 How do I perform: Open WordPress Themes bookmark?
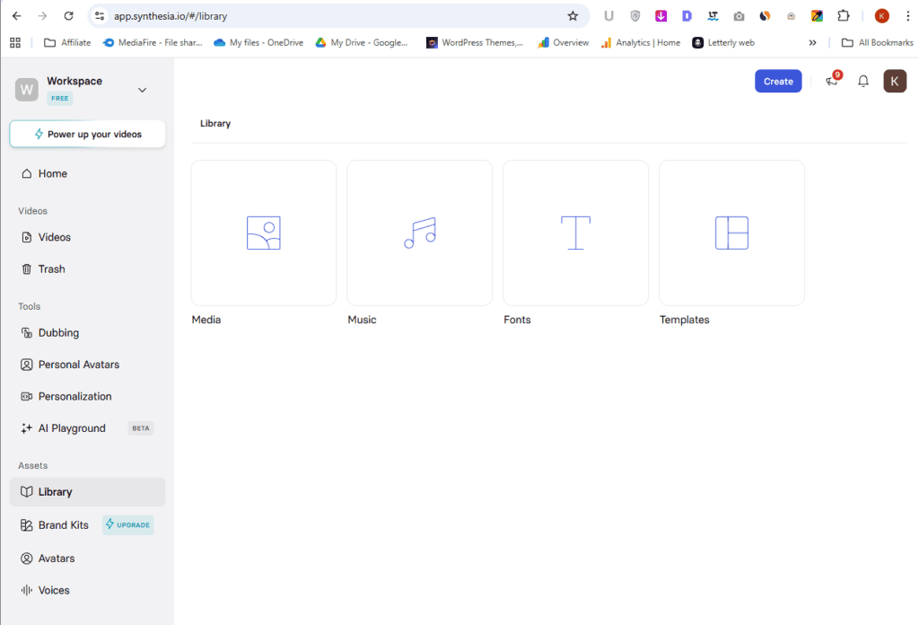475,42
